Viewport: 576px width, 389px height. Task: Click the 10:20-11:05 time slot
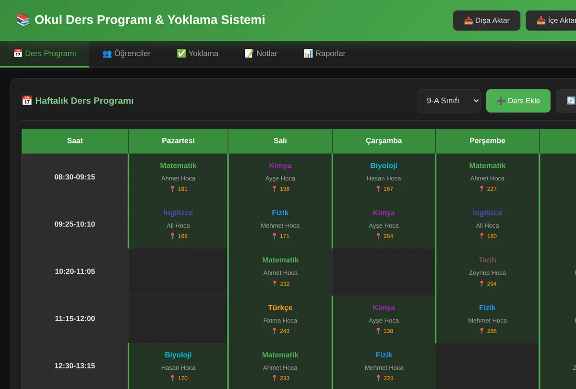pos(75,271)
